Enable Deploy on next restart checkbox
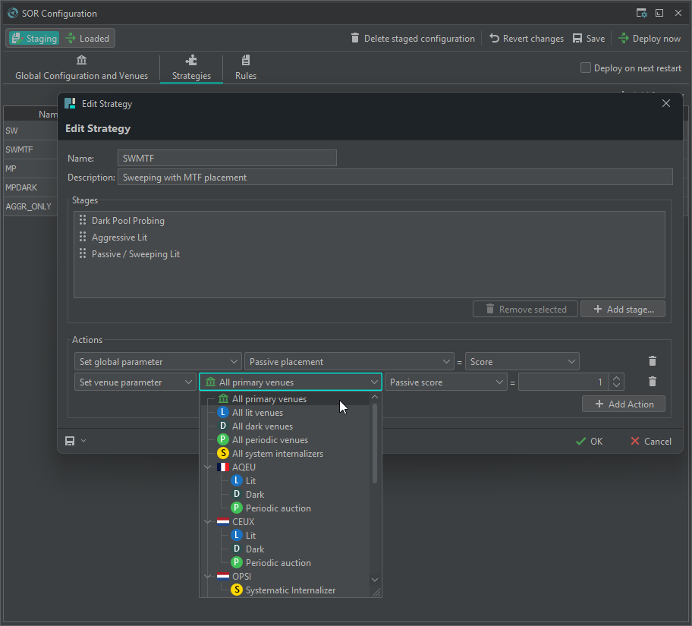Screen dimensions: 692x626 click(x=586, y=68)
